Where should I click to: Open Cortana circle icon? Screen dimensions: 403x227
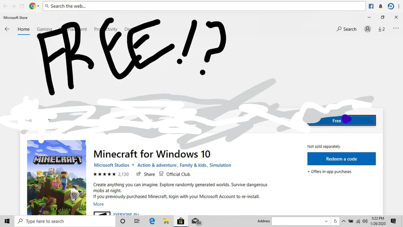pos(123,221)
